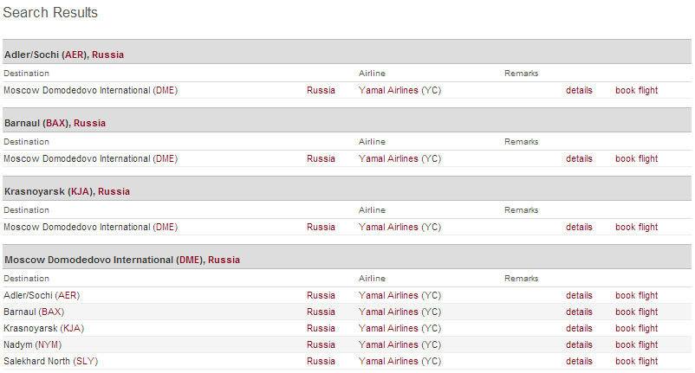This screenshot has height=373, width=695.
Task: Click Russia in Moscow Domodedovo section header
Action: (x=224, y=260)
